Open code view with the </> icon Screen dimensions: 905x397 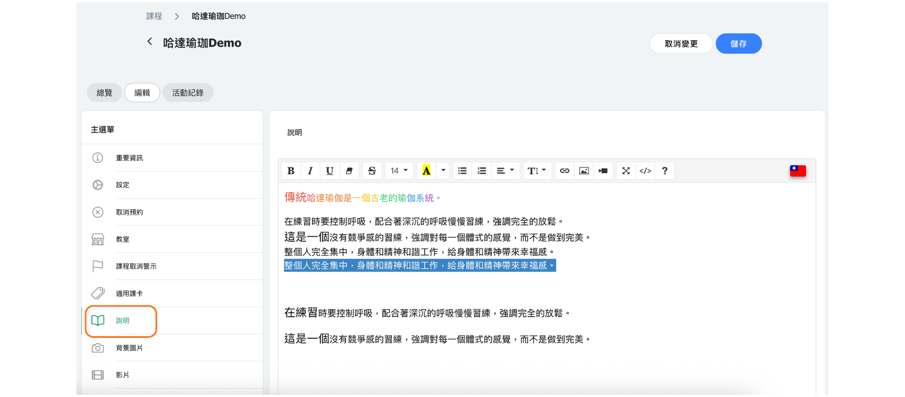[645, 171]
